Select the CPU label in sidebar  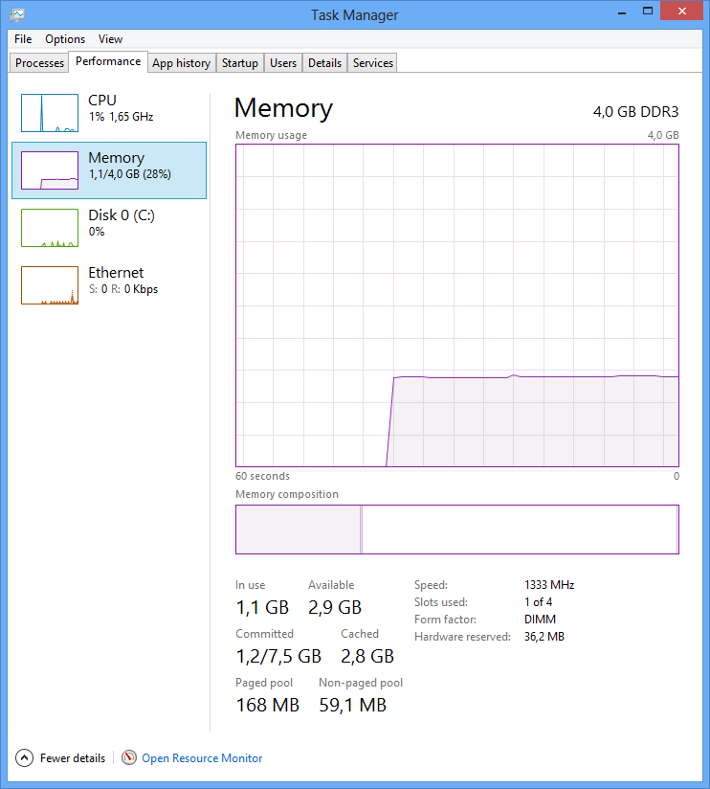[x=102, y=101]
